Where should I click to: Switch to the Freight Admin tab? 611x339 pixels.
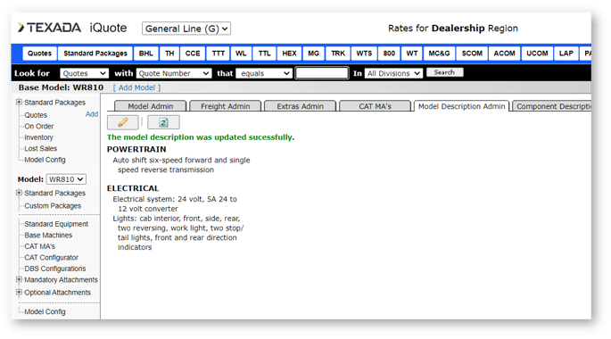tap(226, 106)
